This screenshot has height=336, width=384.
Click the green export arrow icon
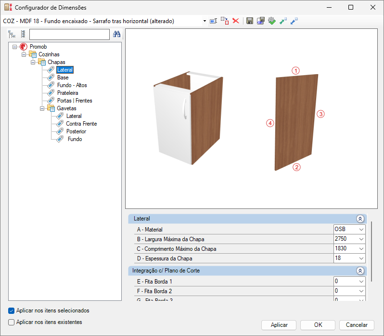[283, 21]
